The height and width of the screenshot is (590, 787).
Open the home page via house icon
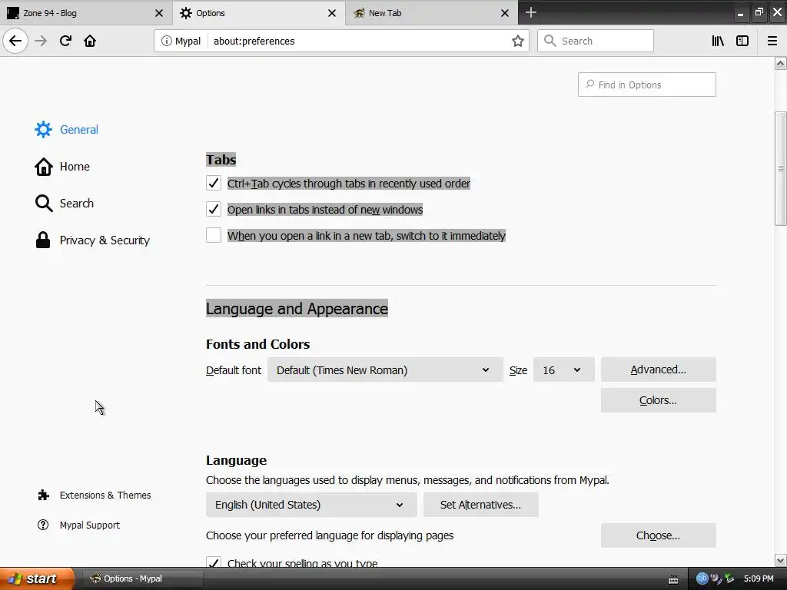(x=90, y=41)
